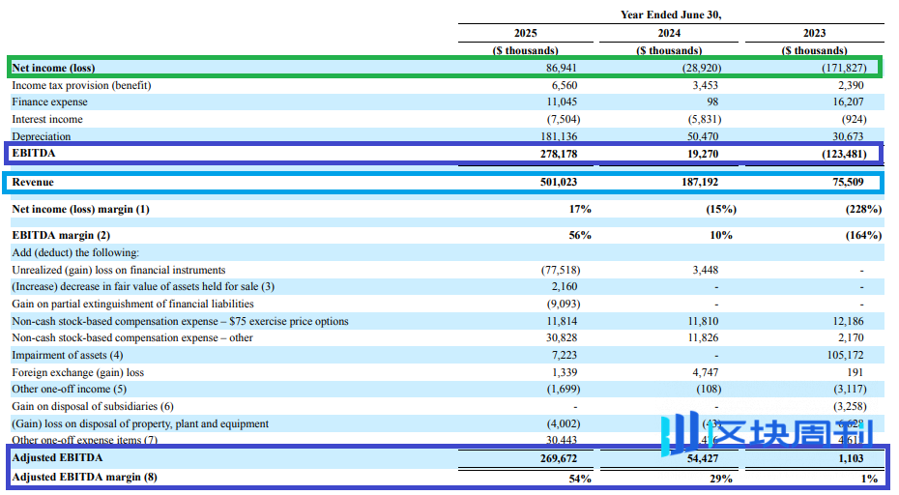Screen dimensions: 899x495
Task: Select the 2025 column header
Action: click(x=526, y=33)
